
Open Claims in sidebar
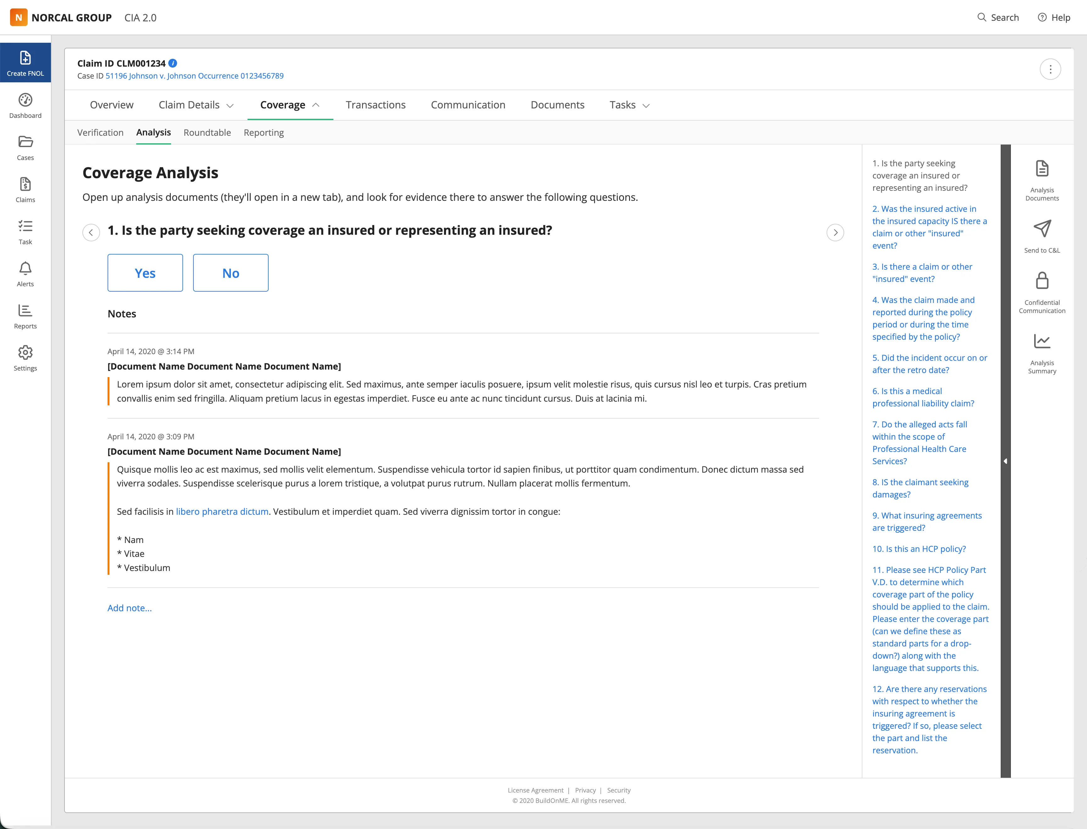25,190
